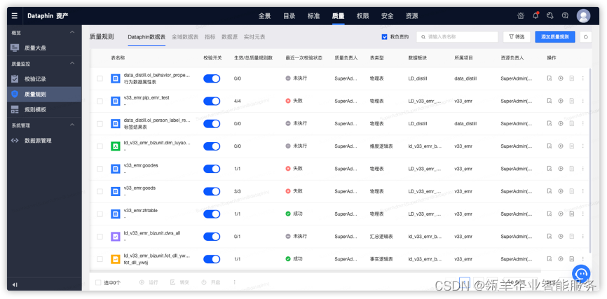Image resolution: width=607 pixels, height=299 pixels.
Task: Open the help question mark icon
Action: (565, 16)
